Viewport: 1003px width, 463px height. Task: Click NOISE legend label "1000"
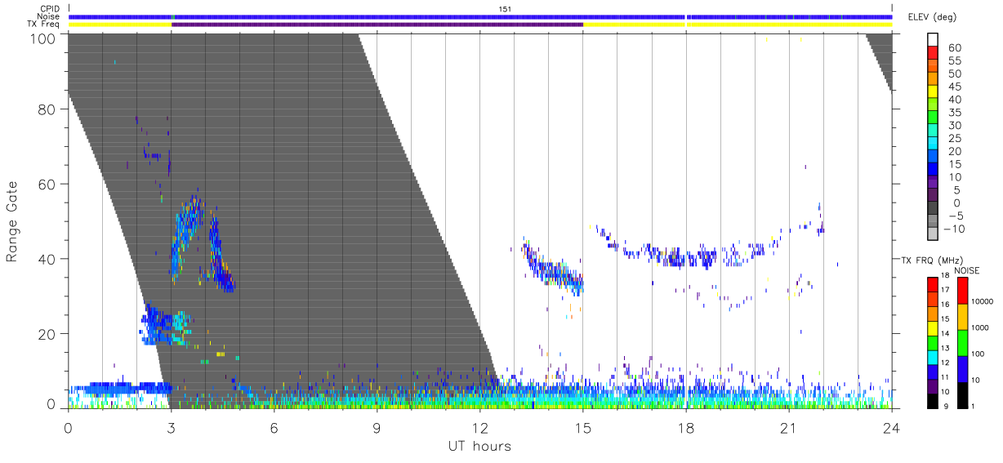click(x=981, y=327)
